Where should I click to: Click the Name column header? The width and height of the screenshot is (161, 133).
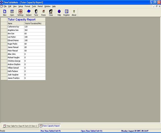click(15, 23)
